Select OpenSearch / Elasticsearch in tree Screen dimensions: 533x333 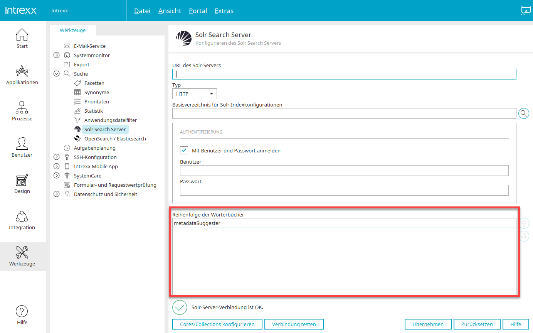coord(115,139)
